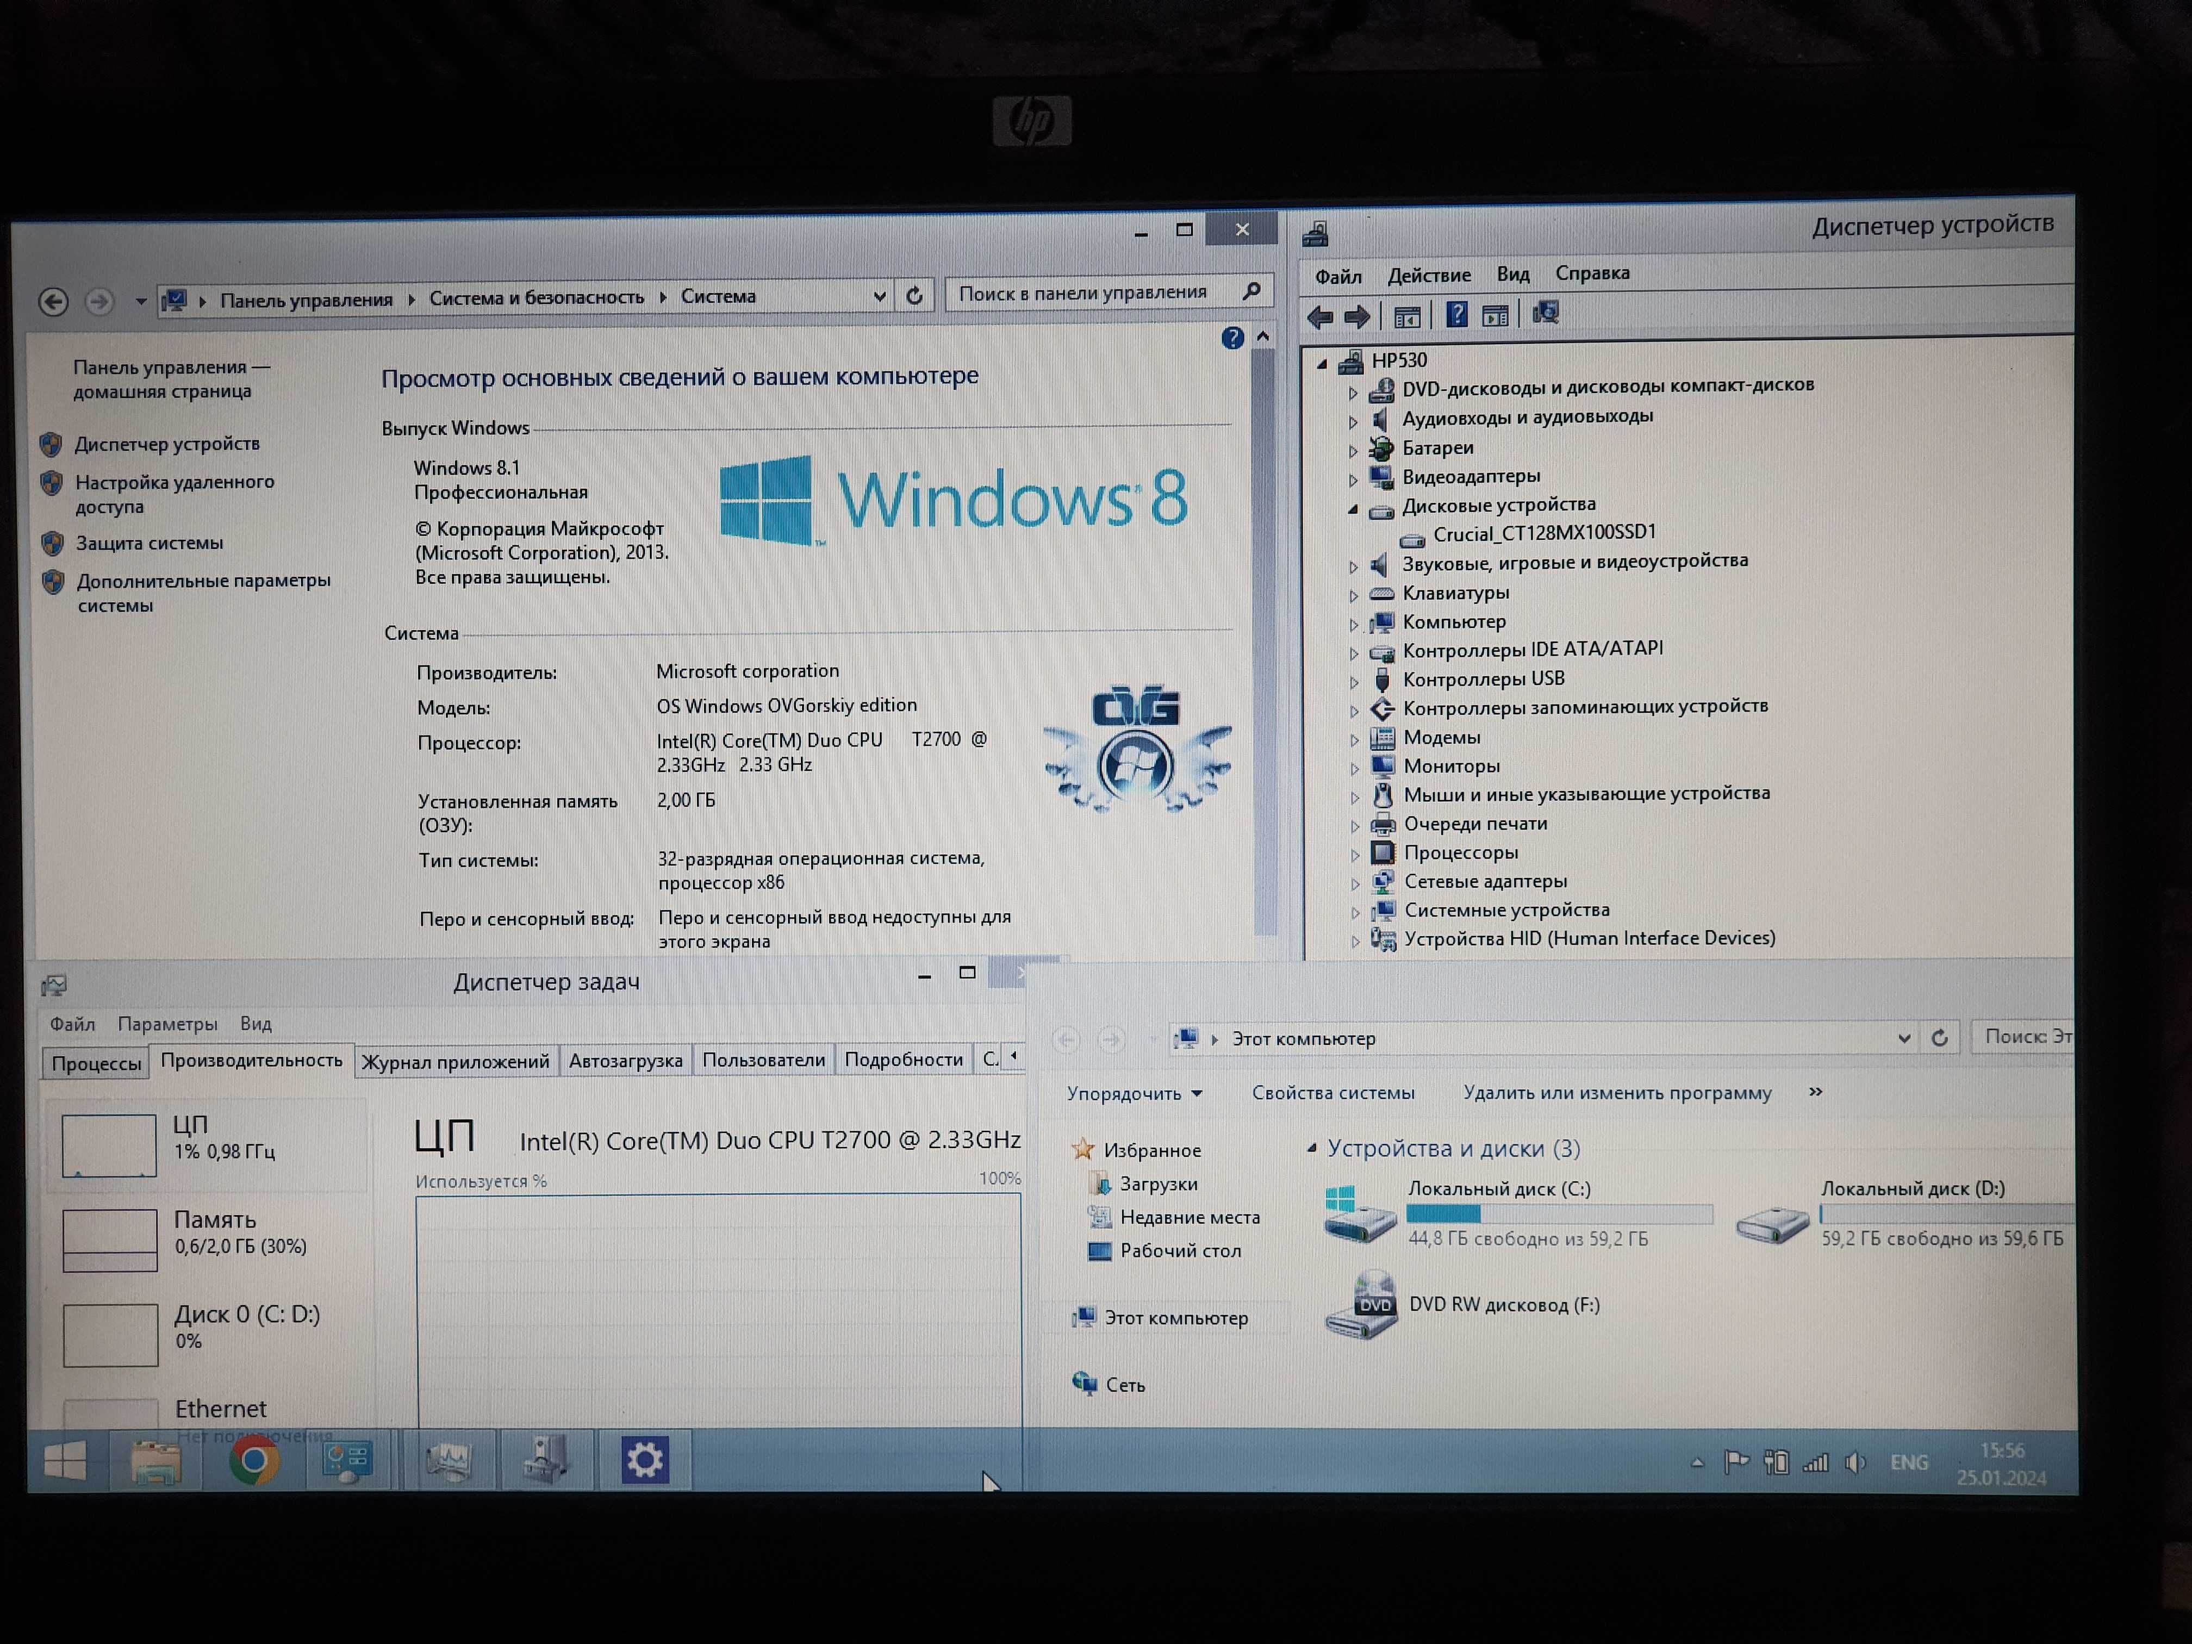Open Task Manager taskbar icon
This screenshot has width=2192, height=1644.
coord(449,1461)
